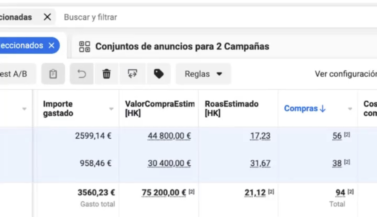Open Compras column options arrow
Image resolution: width=377 pixels, height=217 pixels.
[350, 109]
